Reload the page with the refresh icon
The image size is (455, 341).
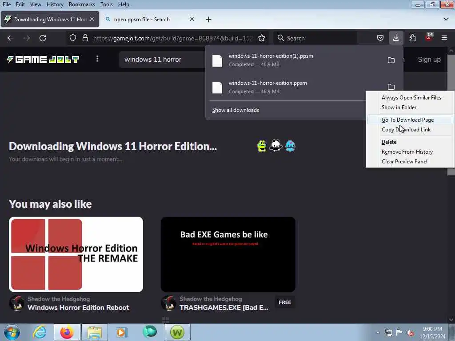point(43,38)
